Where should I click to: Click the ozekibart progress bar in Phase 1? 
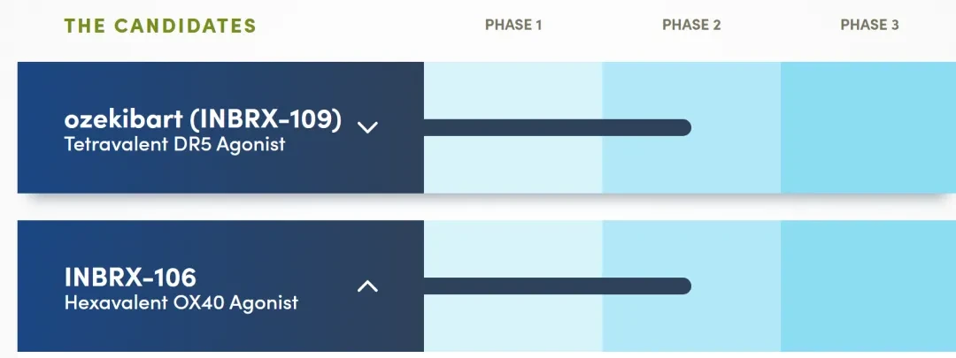[x=513, y=127]
